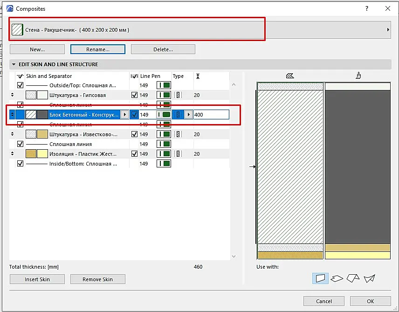Toggle end-line checkbox for Штукатурка - Гипсовая
Image resolution: width=399 pixels, height=312 pixels.
click(134, 95)
